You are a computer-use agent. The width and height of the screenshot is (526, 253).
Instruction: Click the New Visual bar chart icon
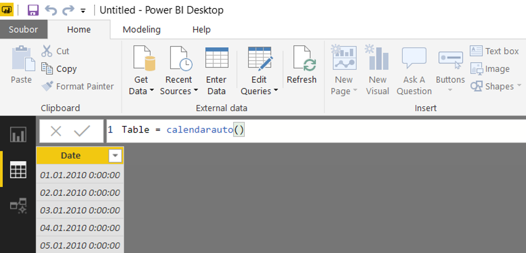(377, 58)
